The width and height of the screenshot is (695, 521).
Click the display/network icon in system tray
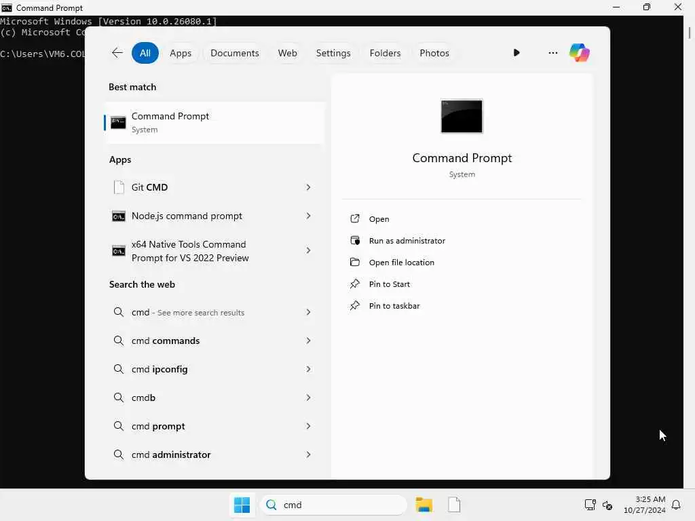coord(590,504)
